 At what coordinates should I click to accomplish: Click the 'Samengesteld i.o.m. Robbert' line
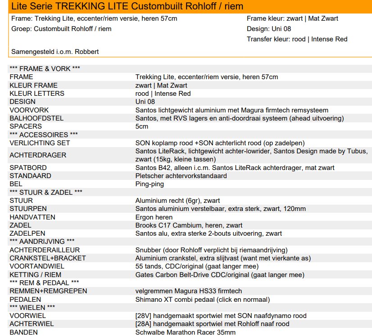(55, 52)
